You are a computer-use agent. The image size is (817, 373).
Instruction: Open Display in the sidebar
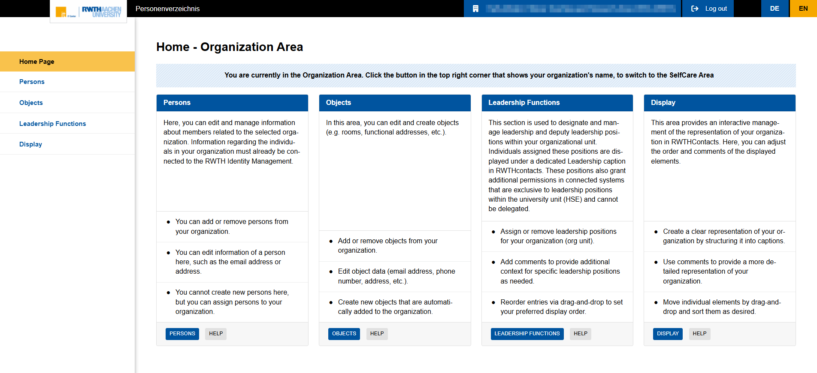tap(67, 144)
